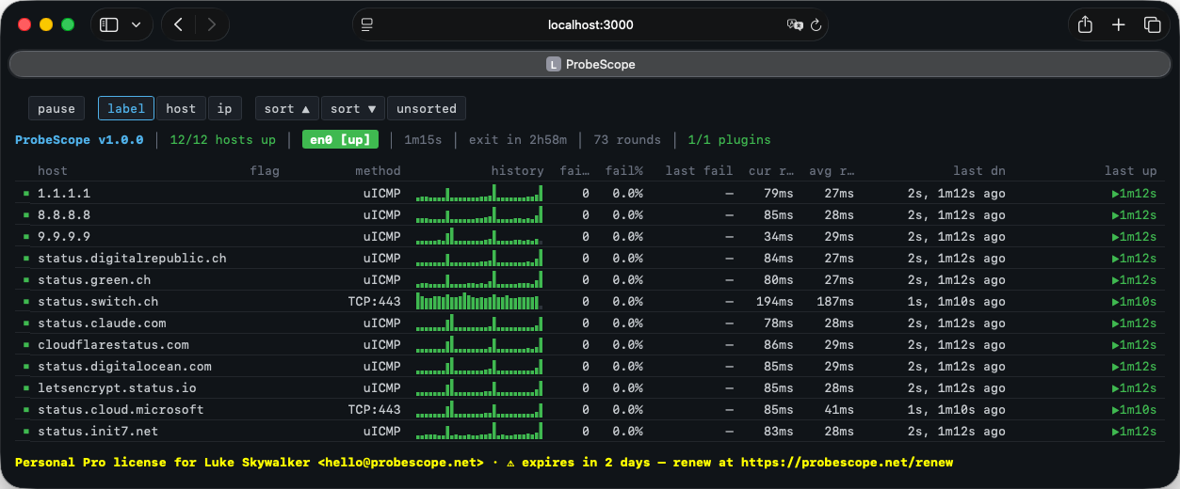Image resolution: width=1180 pixels, height=489 pixels.
Task: Click the 1/1 plugins status text
Action: point(729,140)
